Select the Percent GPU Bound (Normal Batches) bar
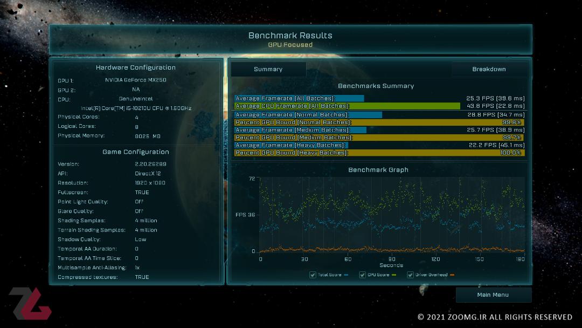Viewport: 582px width, 328px height. (x=379, y=122)
